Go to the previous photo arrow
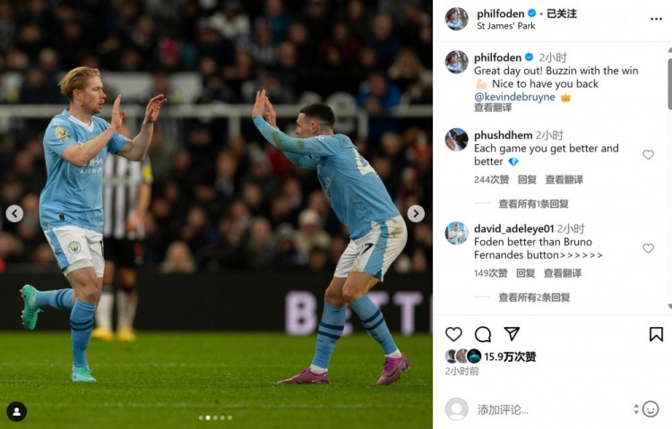 point(14,213)
